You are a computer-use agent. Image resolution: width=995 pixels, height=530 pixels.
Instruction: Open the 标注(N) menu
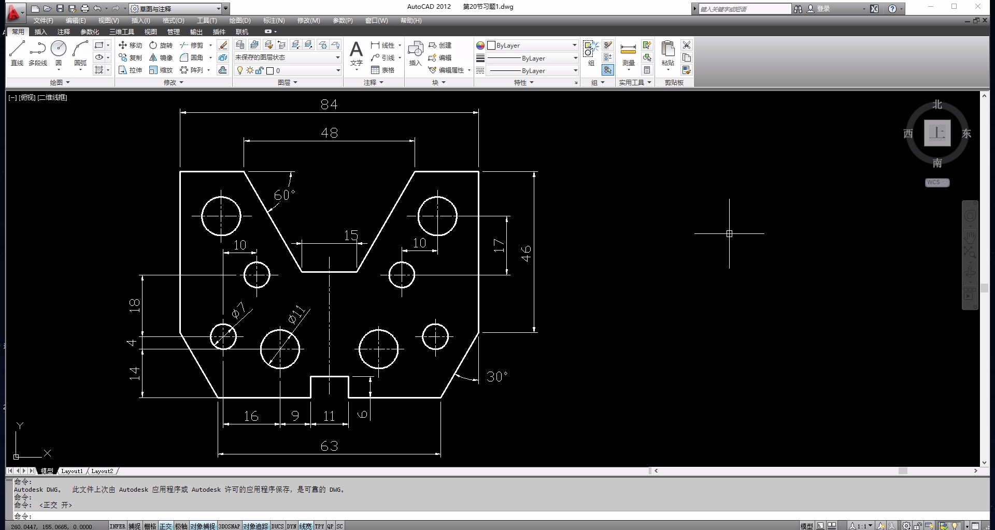(274, 21)
